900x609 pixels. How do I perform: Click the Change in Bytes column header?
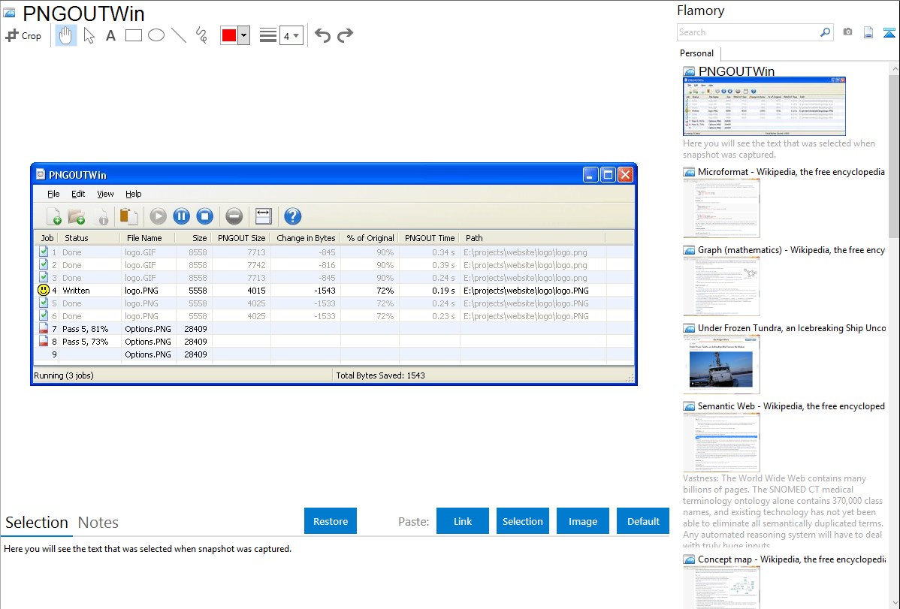tap(306, 238)
